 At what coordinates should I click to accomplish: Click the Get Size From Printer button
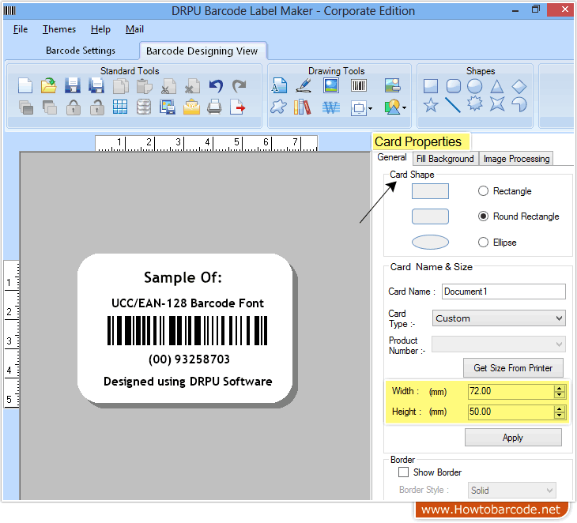pos(513,368)
